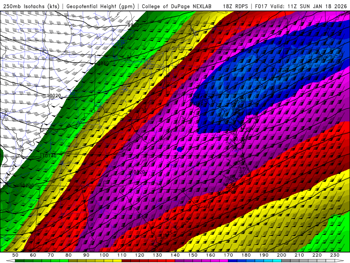Viewport: 350px width, 263px height.
Task: Click the 220 value on the color scale
Action: pyautogui.click(x=317, y=255)
